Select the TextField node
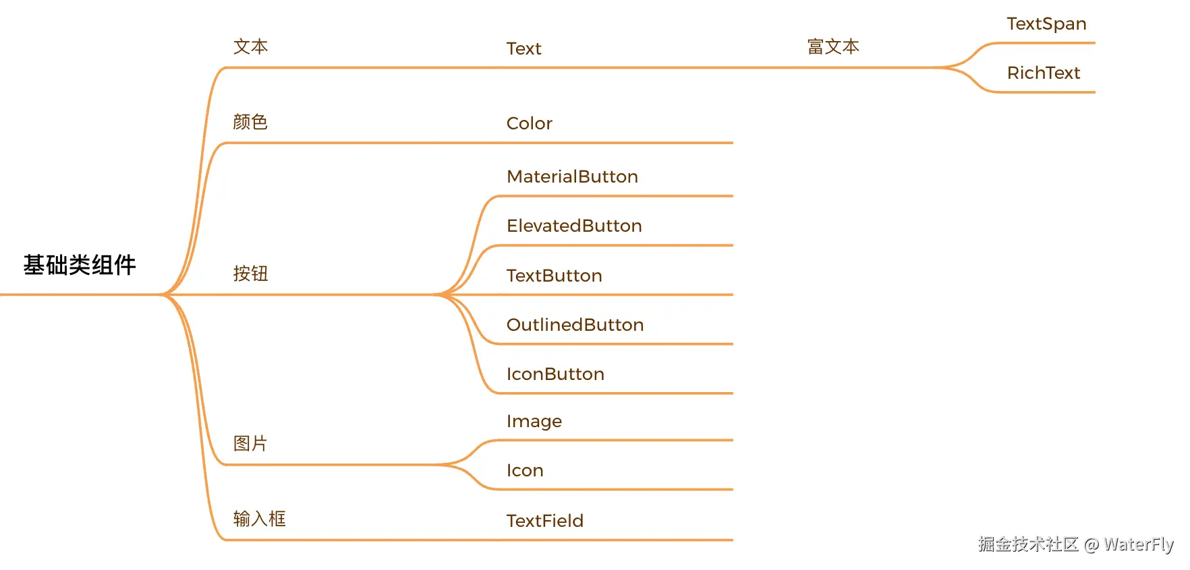The image size is (1190, 570). tap(544, 521)
